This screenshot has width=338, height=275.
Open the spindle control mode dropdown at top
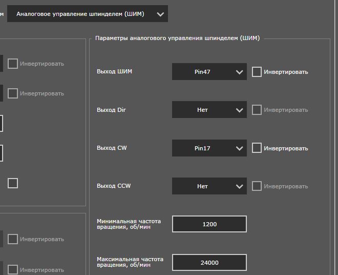tap(87, 14)
